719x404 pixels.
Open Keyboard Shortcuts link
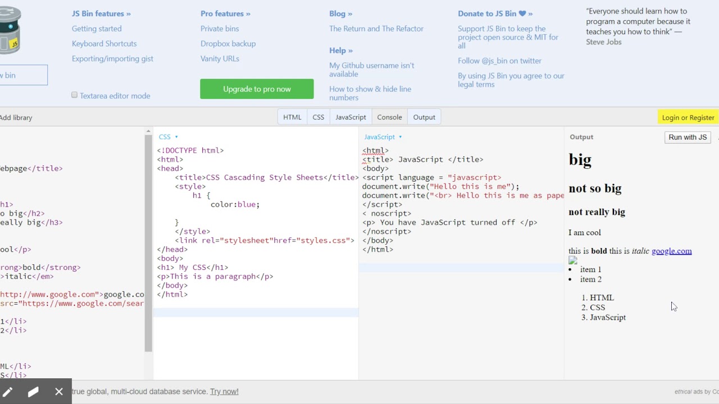104,43
